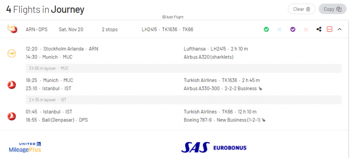The height and width of the screenshot is (158, 361).
Task: Select the SAS EuroBonus program
Action: coord(214,148)
